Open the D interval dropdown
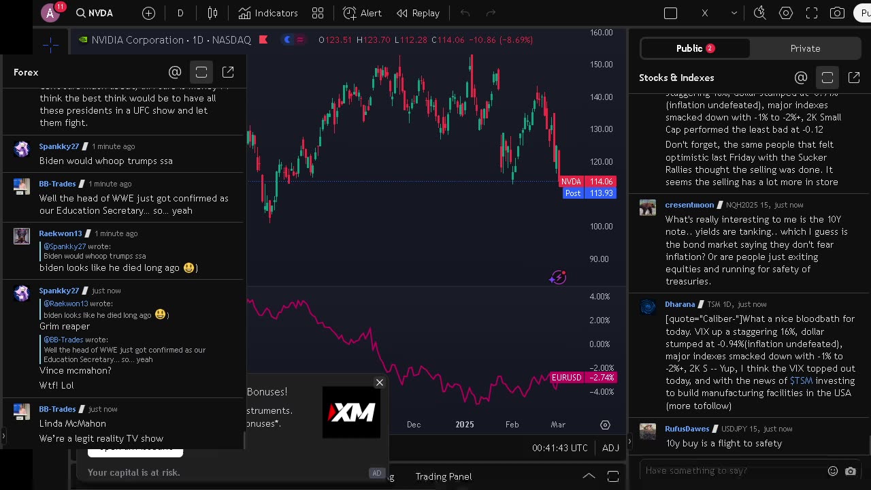This screenshot has height=490, width=871. [180, 13]
